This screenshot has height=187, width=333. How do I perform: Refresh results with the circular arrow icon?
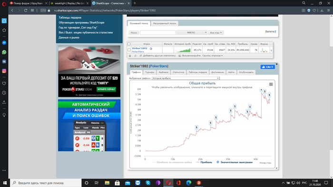135,56
